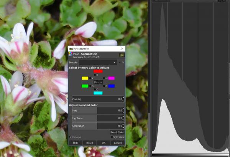Click the save preset plus icon
The width and height of the screenshot is (230, 157).
pyautogui.click(x=120, y=62)
